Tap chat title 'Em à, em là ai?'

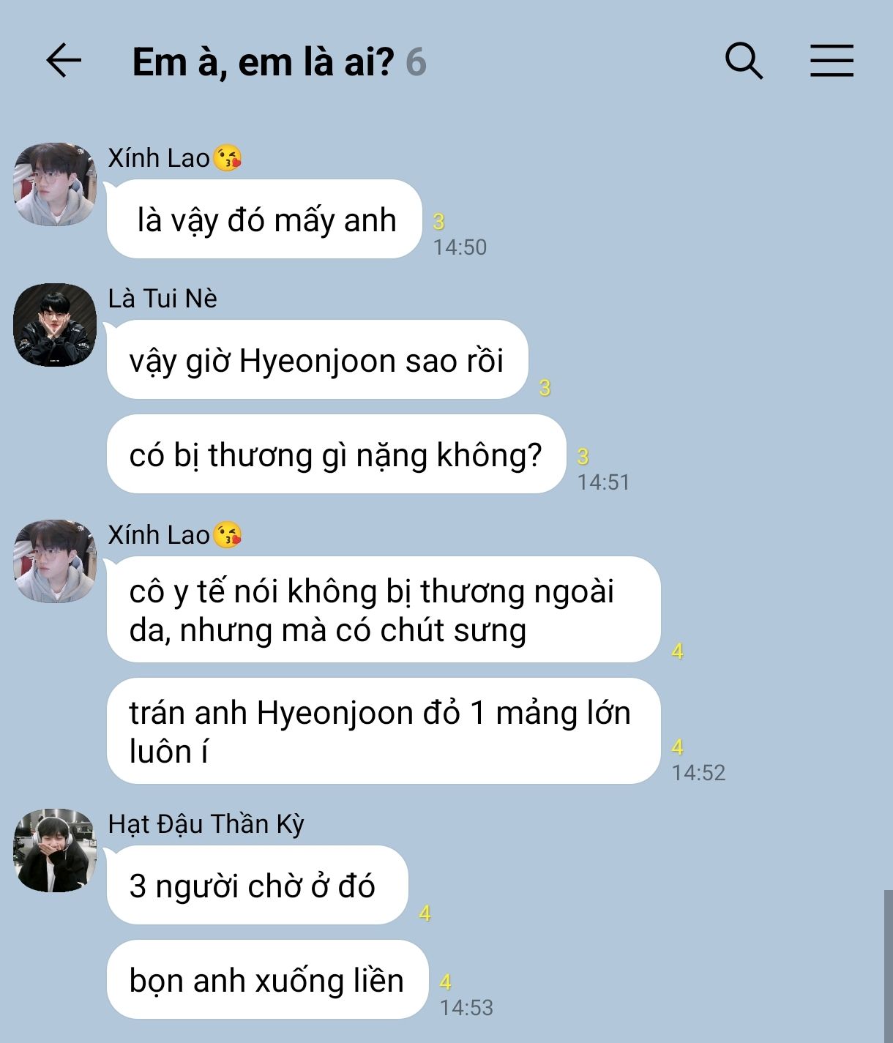tap(263, 62)
